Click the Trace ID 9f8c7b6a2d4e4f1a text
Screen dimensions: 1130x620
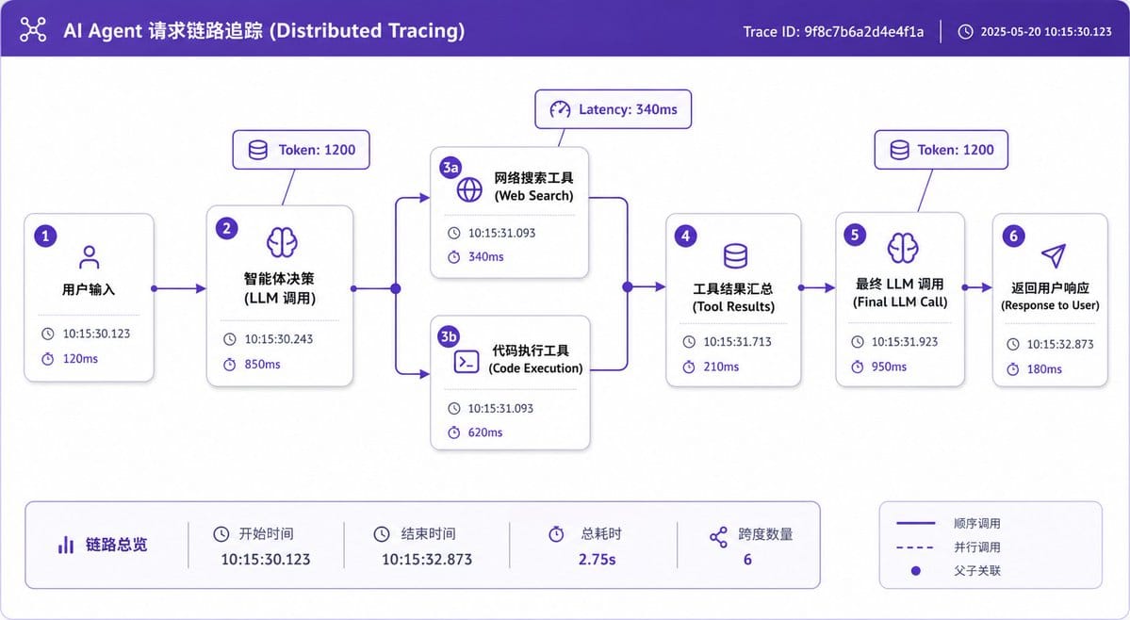pyautogui.click(x=833, y=32)
